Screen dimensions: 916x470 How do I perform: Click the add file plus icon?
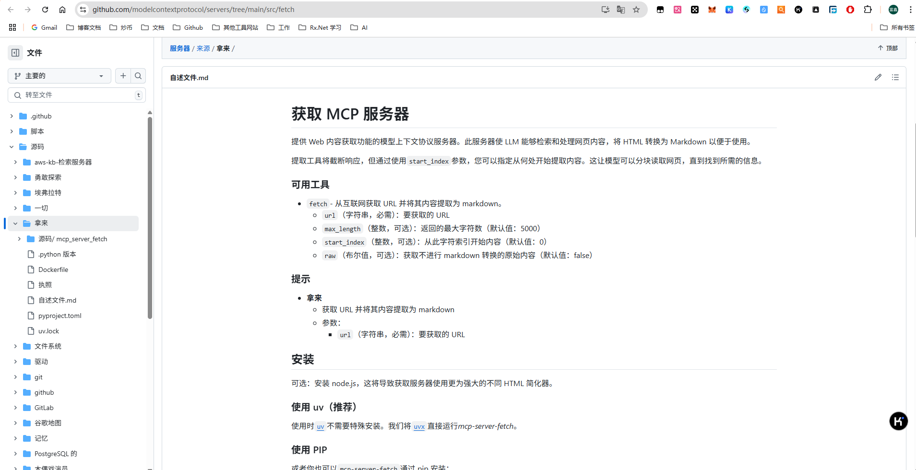click(x=123, y=76)
